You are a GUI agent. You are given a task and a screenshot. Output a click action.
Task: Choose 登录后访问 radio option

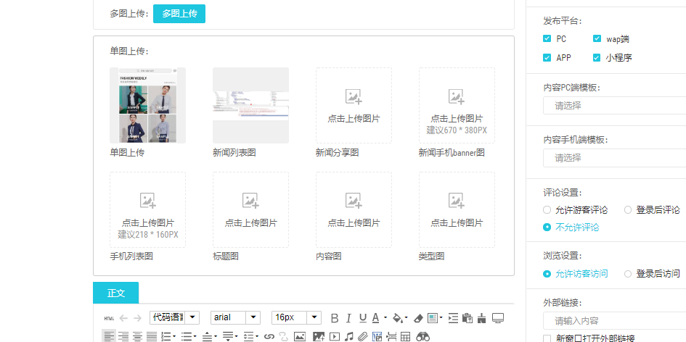[628, 274]
